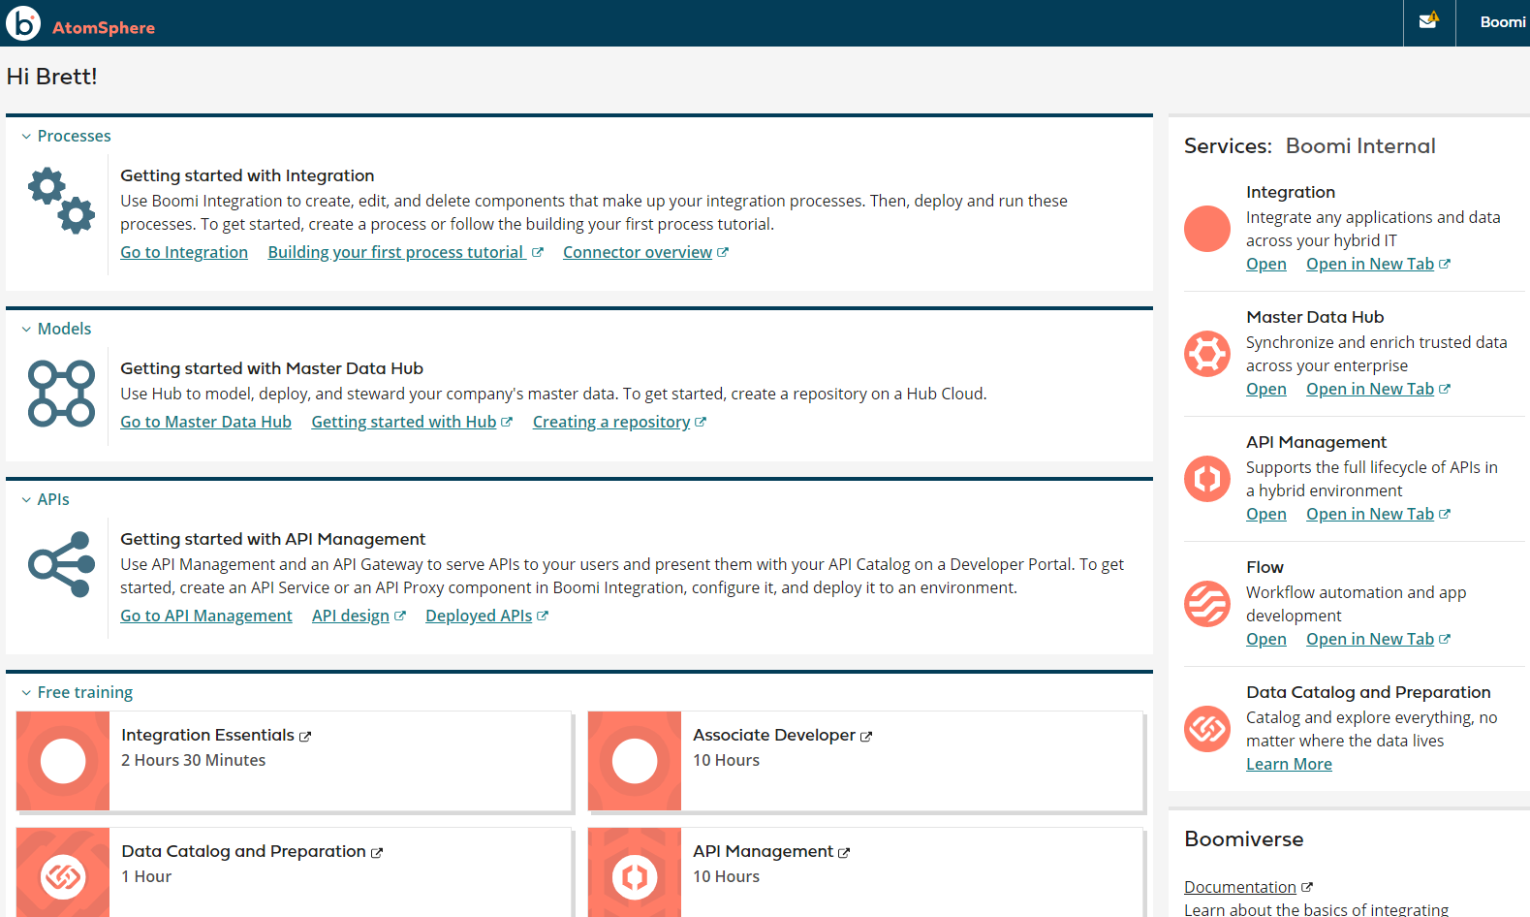The height and width of the screenshot is (917, 1530).
Task: Click 'Getting started with Integration' heading
Action: tap(247, 175)
